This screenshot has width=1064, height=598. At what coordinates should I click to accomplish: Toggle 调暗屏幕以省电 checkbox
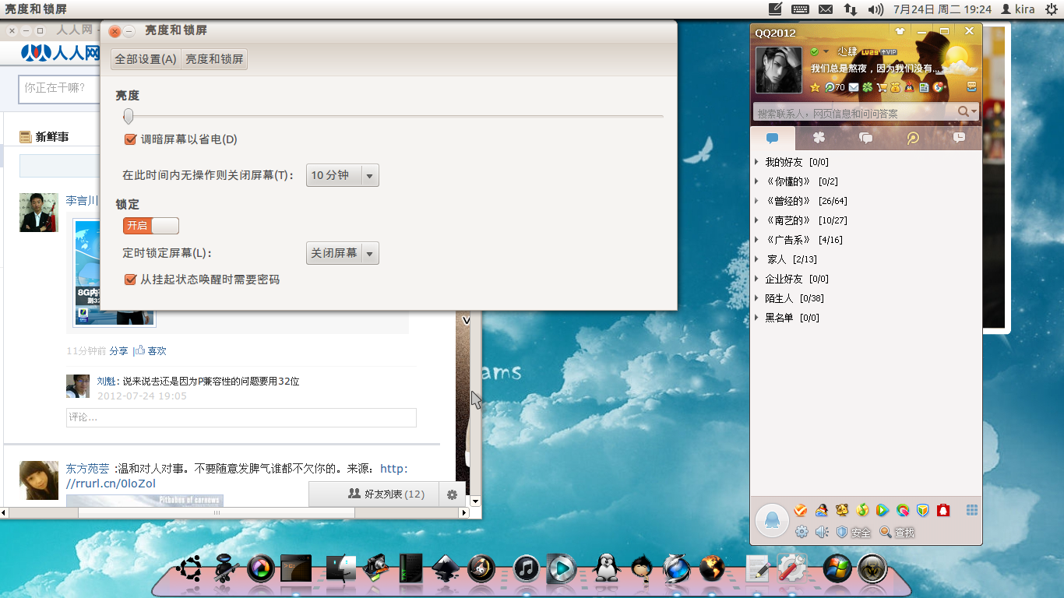pyautogui.click(x=130, y=139)
